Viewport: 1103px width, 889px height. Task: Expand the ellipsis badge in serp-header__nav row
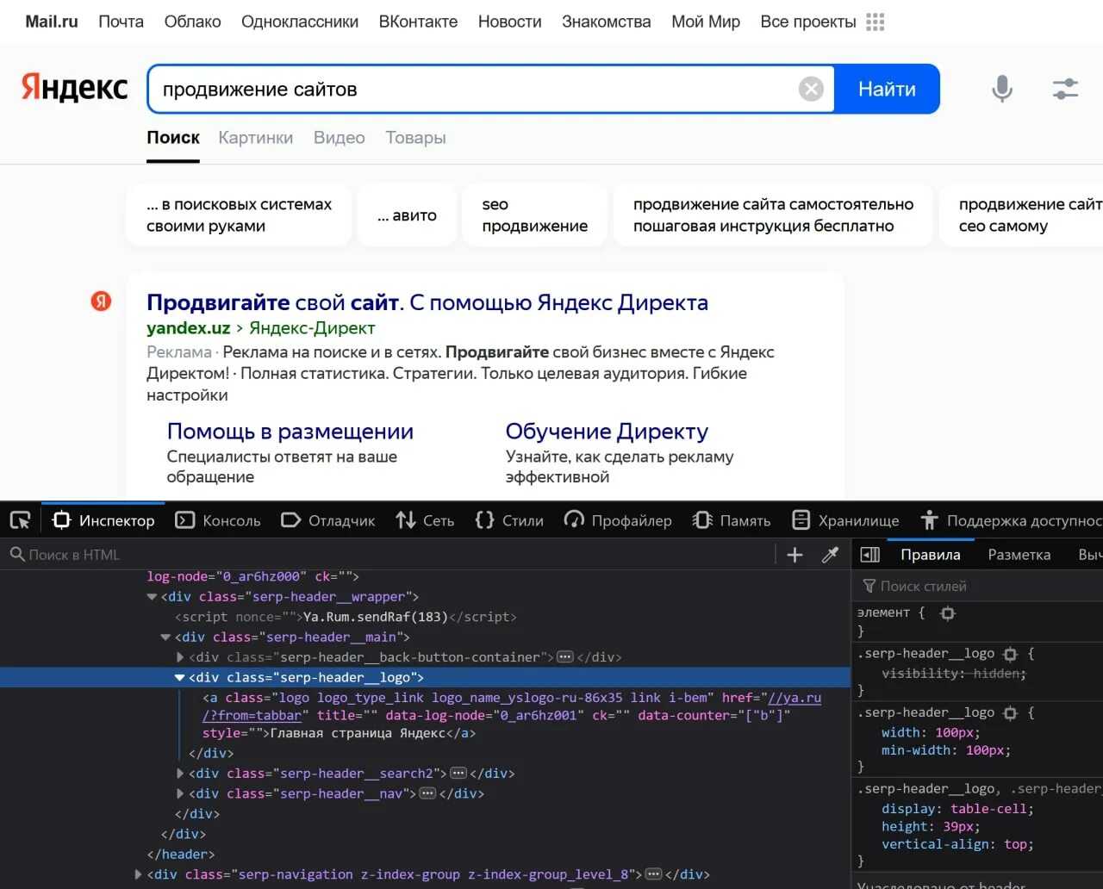click(427, 793)
